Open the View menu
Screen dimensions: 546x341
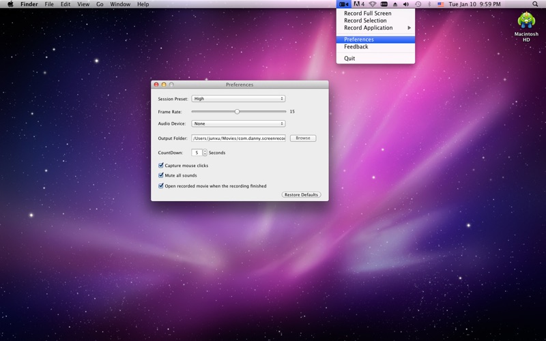[83, 4]
